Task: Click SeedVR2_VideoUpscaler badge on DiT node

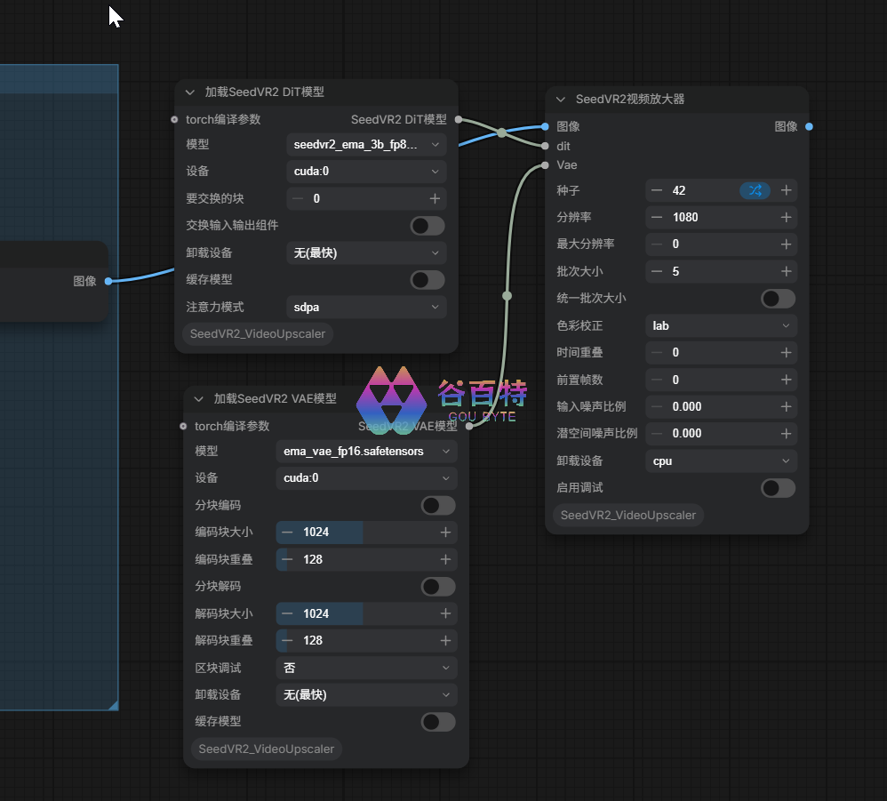Action: click(258, 334)
